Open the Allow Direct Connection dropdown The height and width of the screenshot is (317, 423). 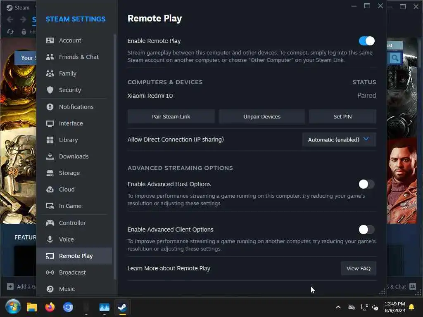pos(339,140)
